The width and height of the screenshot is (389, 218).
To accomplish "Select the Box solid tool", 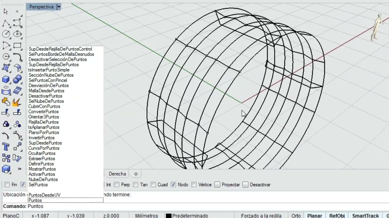I will pos(6,79).
